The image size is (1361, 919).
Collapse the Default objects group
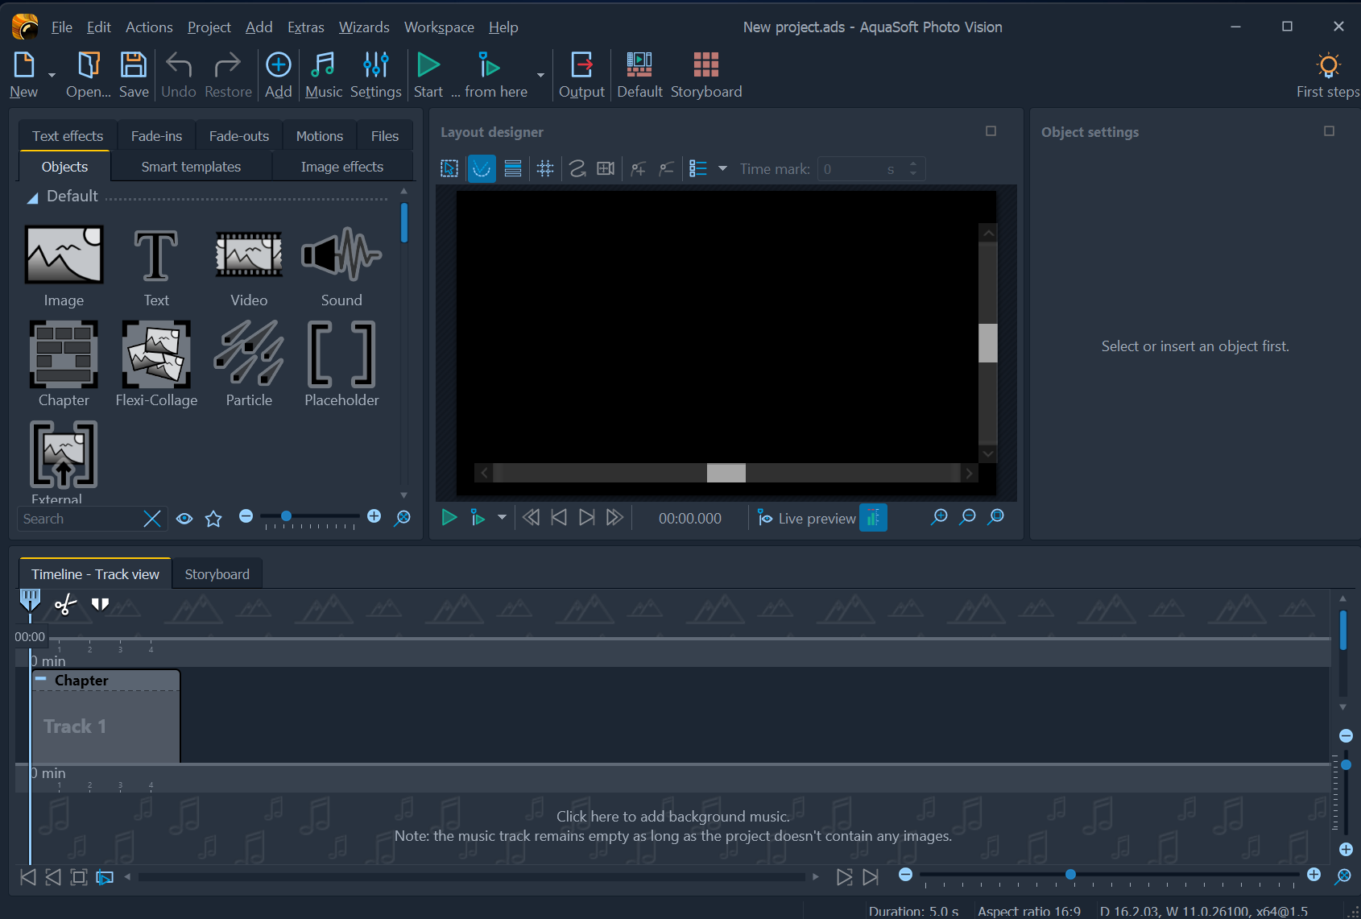(32, 197)
